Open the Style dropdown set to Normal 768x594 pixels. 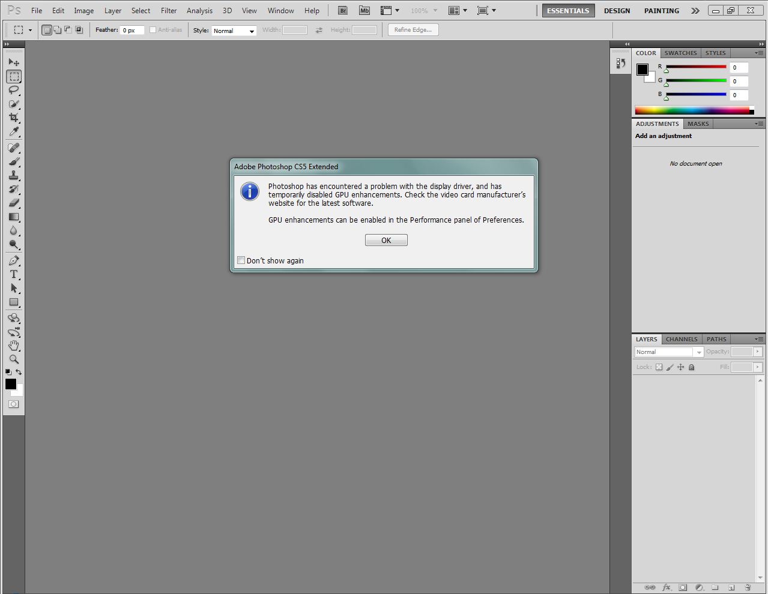point(234,31)
